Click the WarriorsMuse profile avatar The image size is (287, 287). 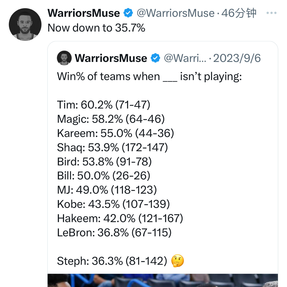tap(25, 24)
